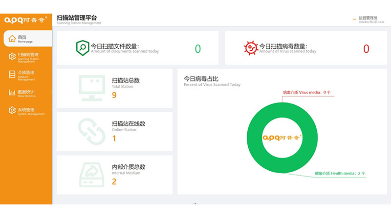Open the 扫描站管理 sidebar menu label

click(27, 55)
